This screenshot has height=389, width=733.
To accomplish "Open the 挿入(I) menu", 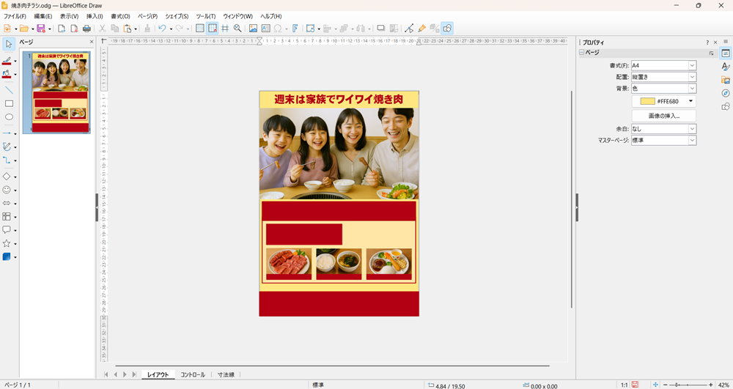I will pos(95,16).
